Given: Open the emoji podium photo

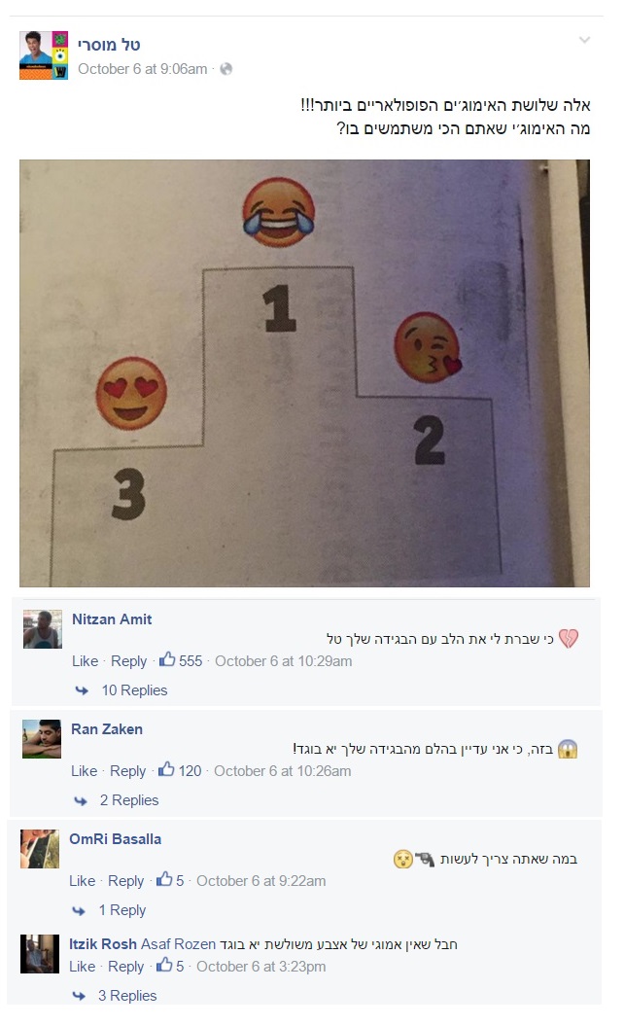Looking at the screenshot, I should coord(304,373).
